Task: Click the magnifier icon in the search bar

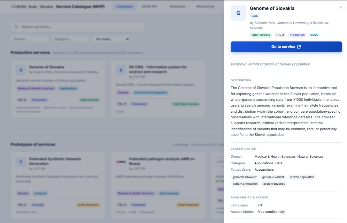Action: pos(16,27)
